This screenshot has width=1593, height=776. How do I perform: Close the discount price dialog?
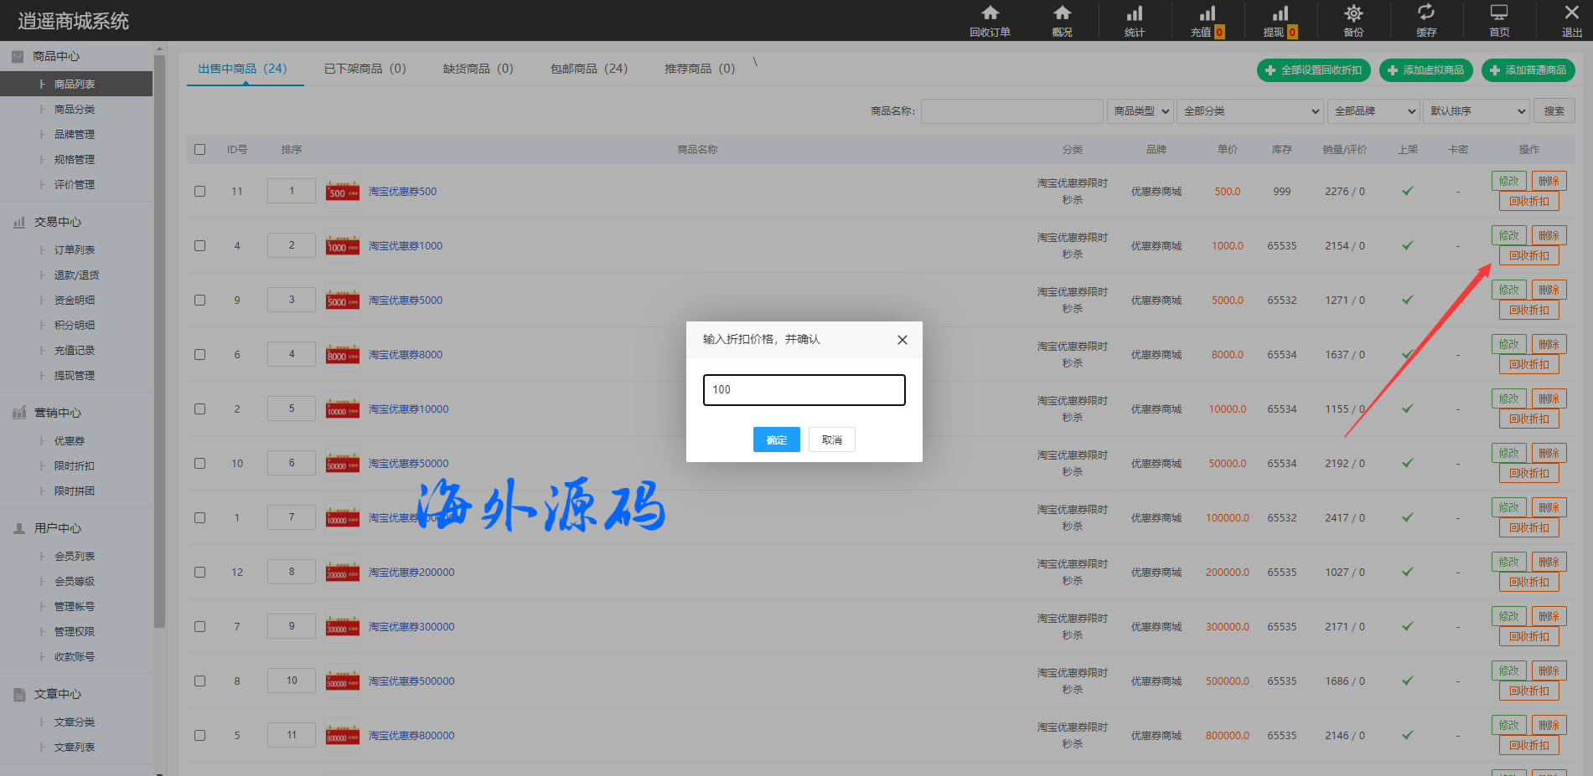[902, 340]
